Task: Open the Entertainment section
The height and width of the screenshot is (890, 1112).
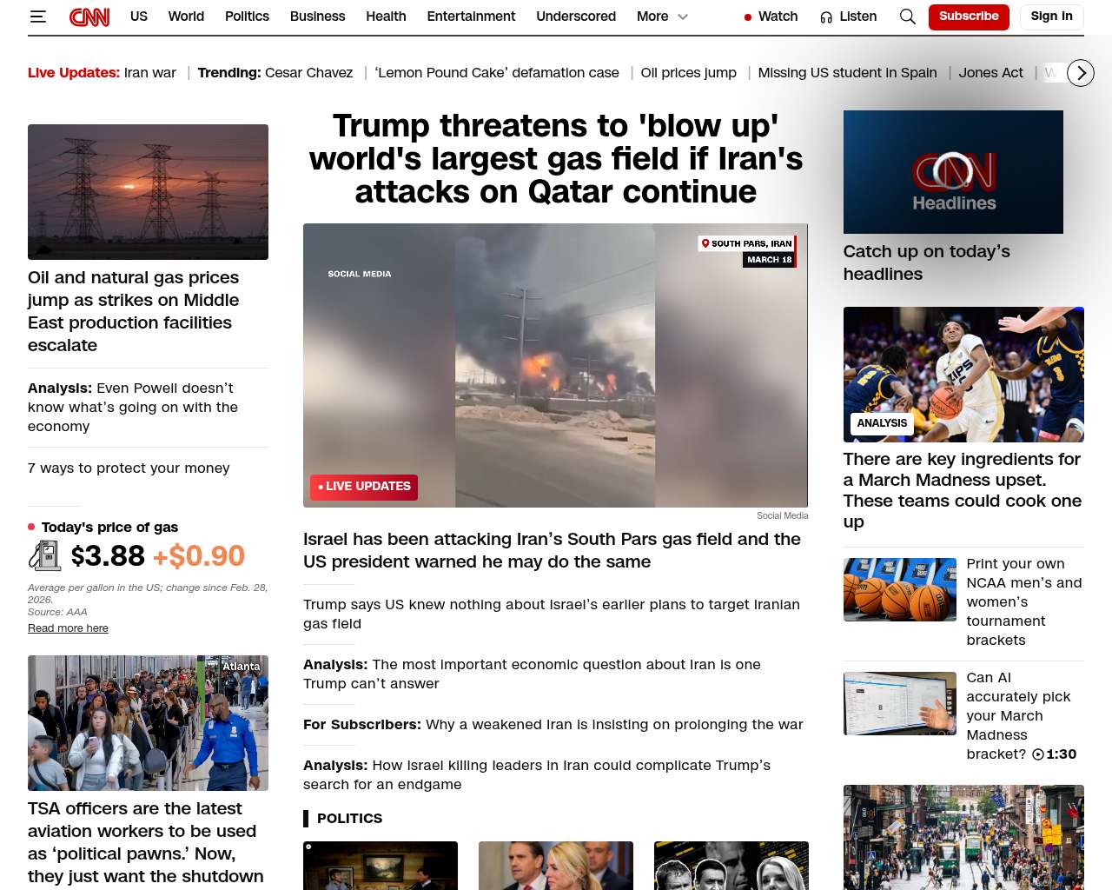Action: coord(471,17)
